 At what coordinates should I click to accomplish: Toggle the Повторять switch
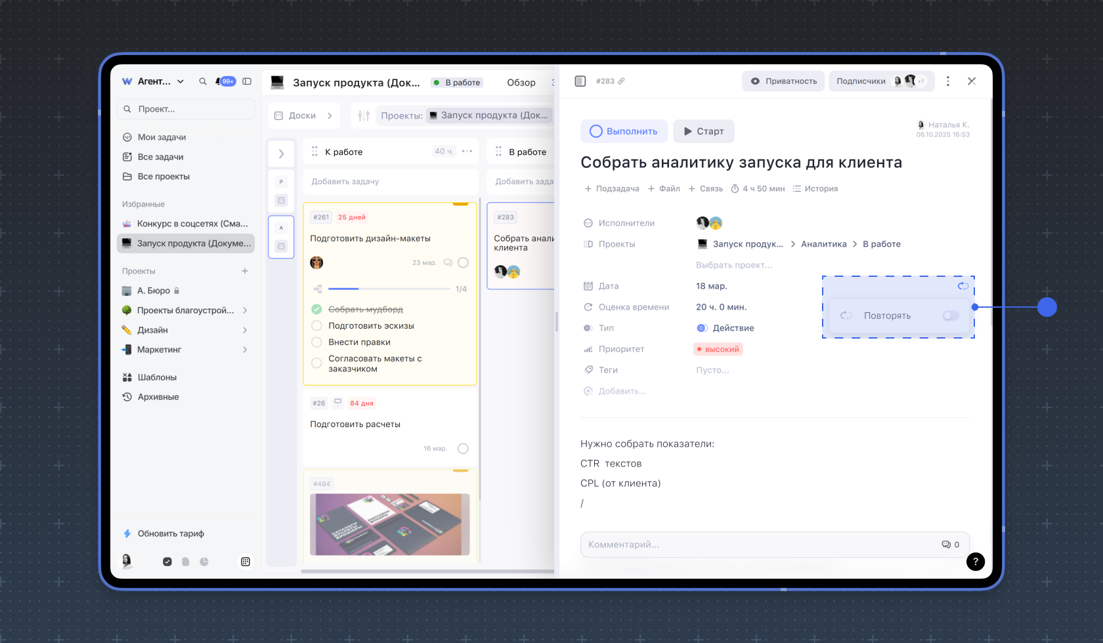coord(950,316)
